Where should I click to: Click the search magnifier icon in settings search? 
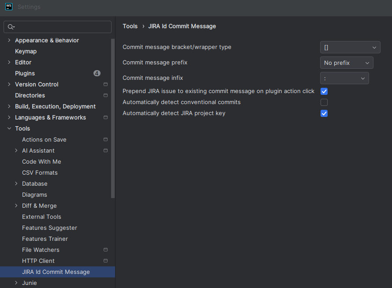coord(10,27)
